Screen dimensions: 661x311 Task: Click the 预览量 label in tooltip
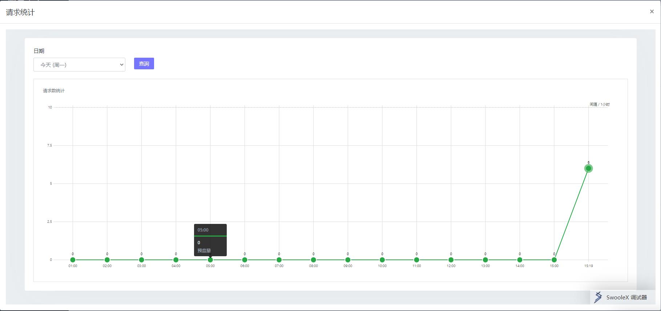204,251
